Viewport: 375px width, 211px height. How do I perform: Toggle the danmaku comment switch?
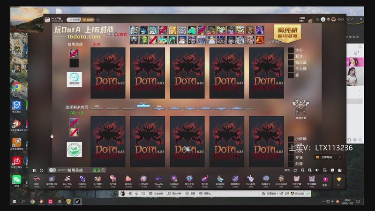(52, 170)
